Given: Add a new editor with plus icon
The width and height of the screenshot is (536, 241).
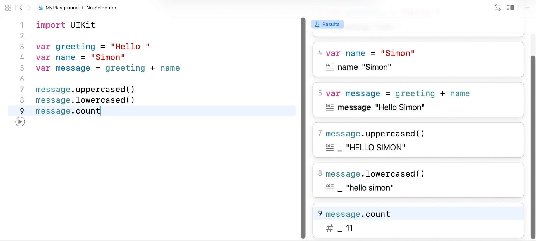Looking at the screenshot, I should (527, 8).
